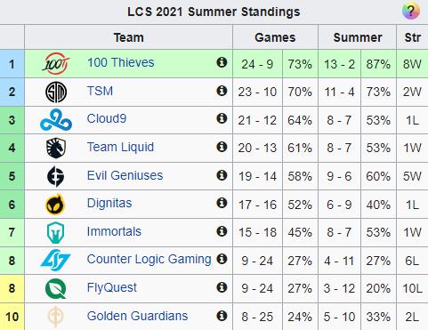Open info icon for 100 Thieves

[x=222, y=62]
